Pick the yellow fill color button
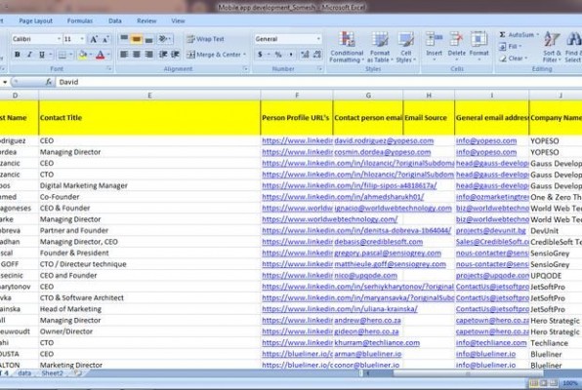582x390 pixels. click(x=82, y=55)
